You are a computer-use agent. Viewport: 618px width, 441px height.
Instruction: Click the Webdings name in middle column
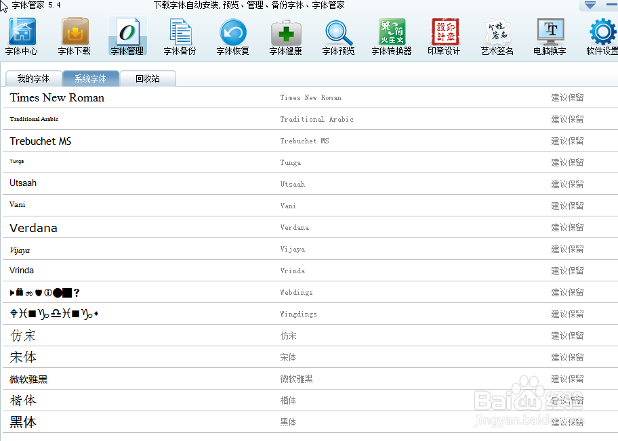click(296, 292)
